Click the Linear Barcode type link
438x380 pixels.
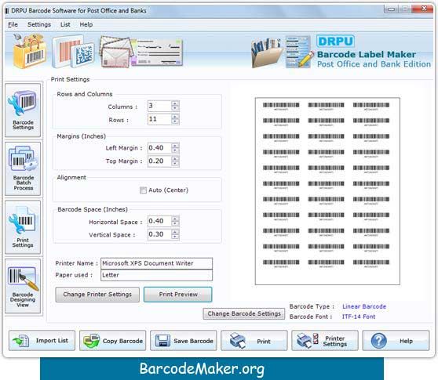364,306
